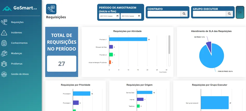Screen dimensions: 246x111
Task: Click the Sem grupo executor axis label
Action: coord(192,103)
